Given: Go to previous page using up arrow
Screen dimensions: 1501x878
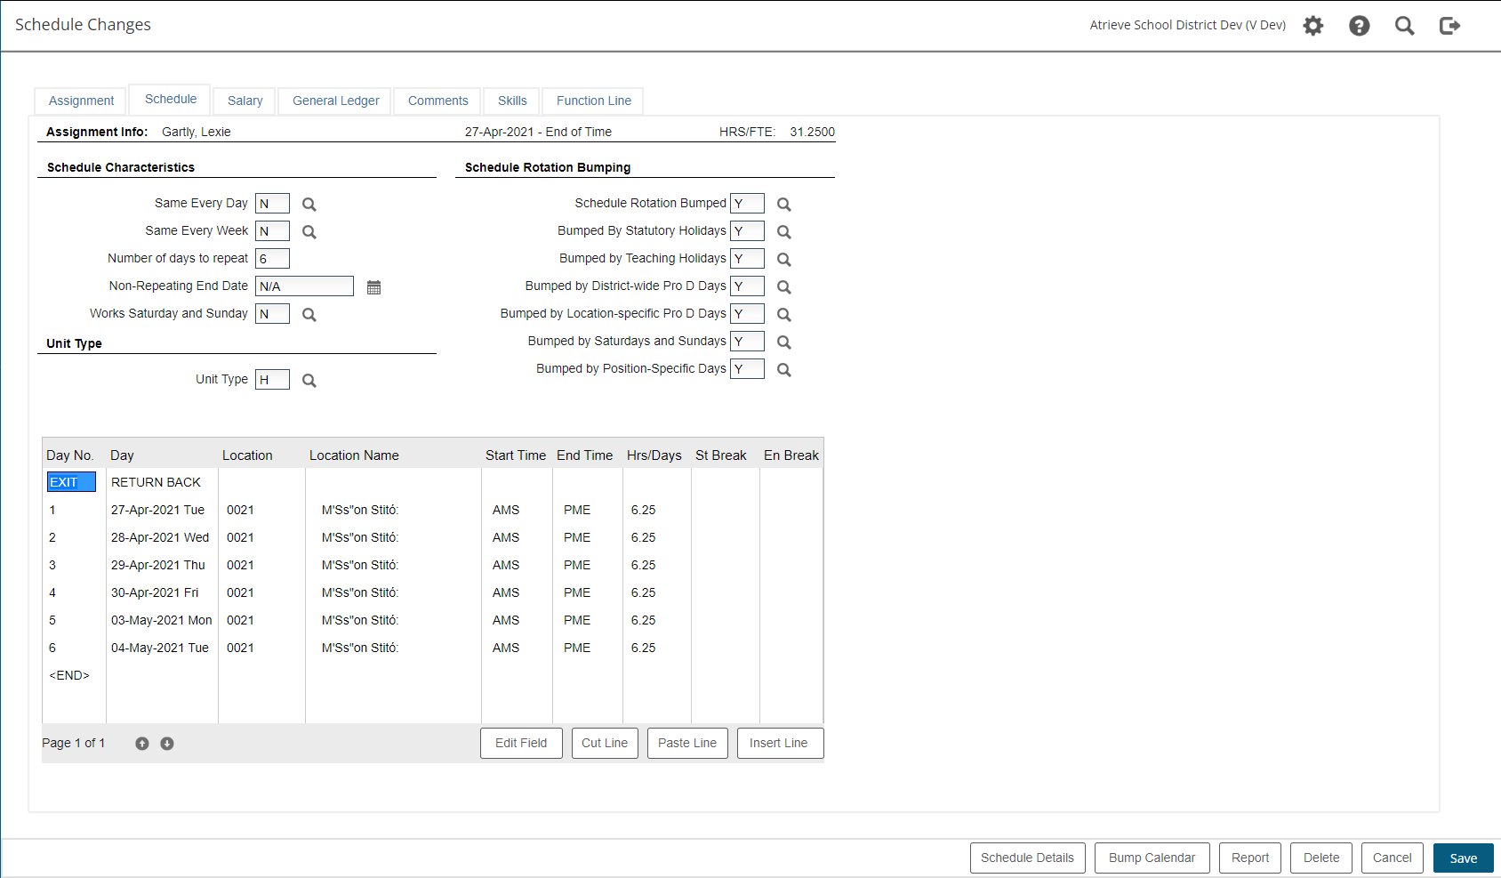Looking at the screenshot, I should click(x=142, y=744).
